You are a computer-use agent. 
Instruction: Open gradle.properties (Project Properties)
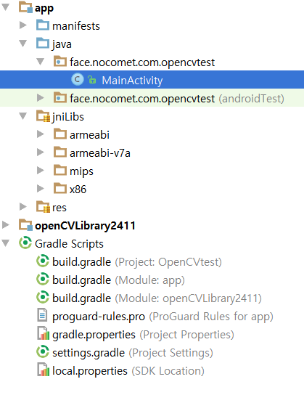143,335
